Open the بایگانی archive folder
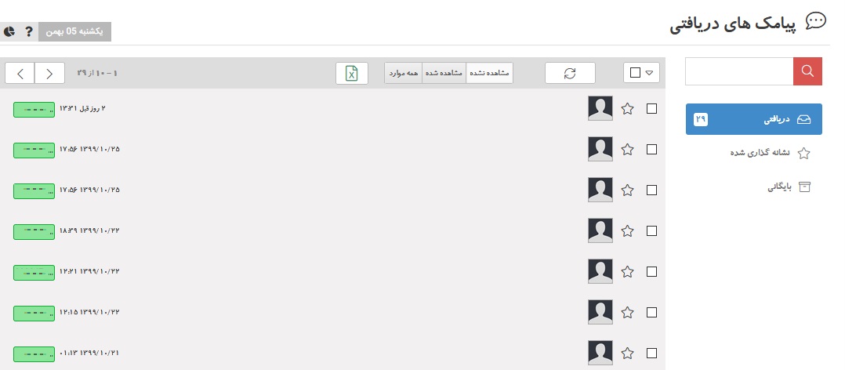Image resolution: width=845 pixels, height=370 pixels. 789,187
